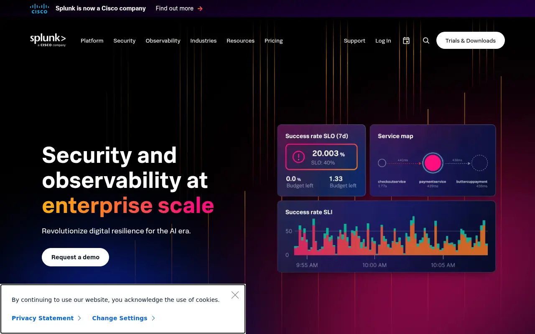Click the Log In link
535x334 pixels.
point(383,40)
